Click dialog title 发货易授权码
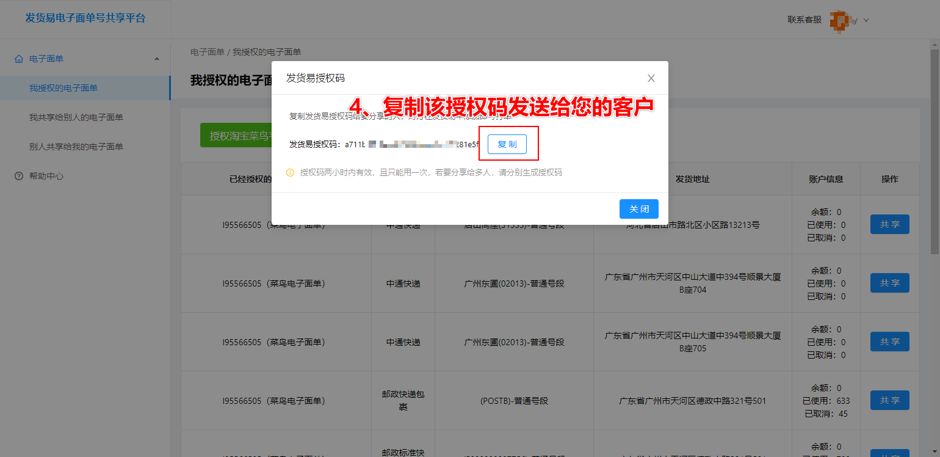940x457 pixels. tap(316, 78)
